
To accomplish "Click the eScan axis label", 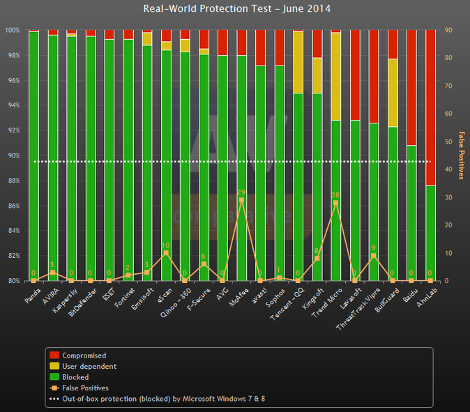I will pos(165,295).
